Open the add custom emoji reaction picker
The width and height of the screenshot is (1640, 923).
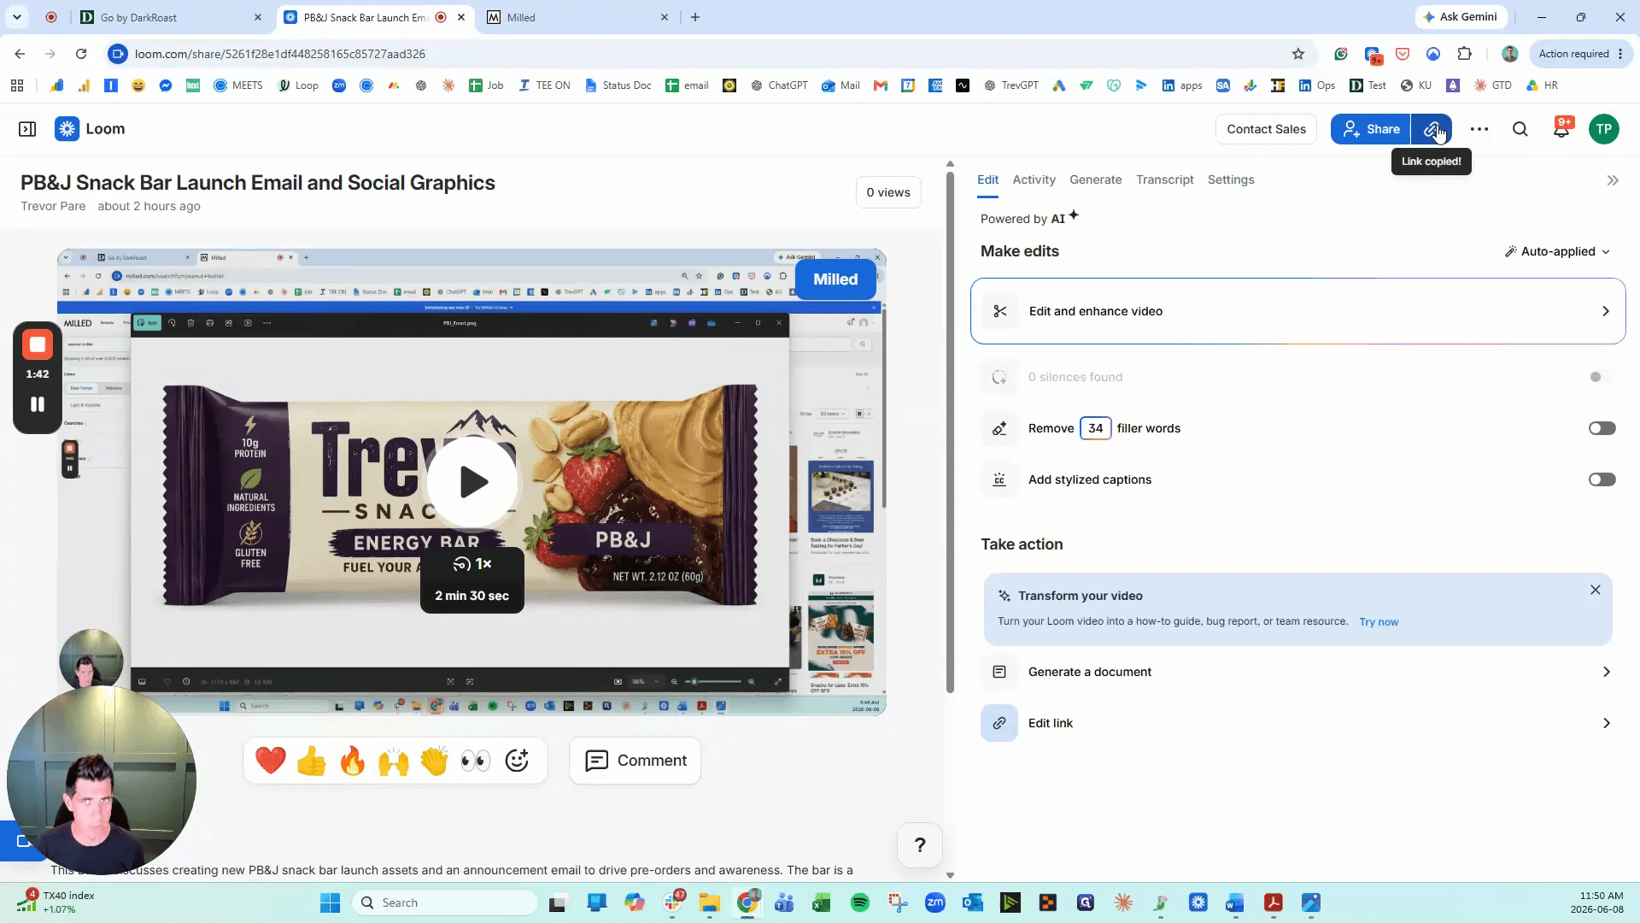pos(517,761)
